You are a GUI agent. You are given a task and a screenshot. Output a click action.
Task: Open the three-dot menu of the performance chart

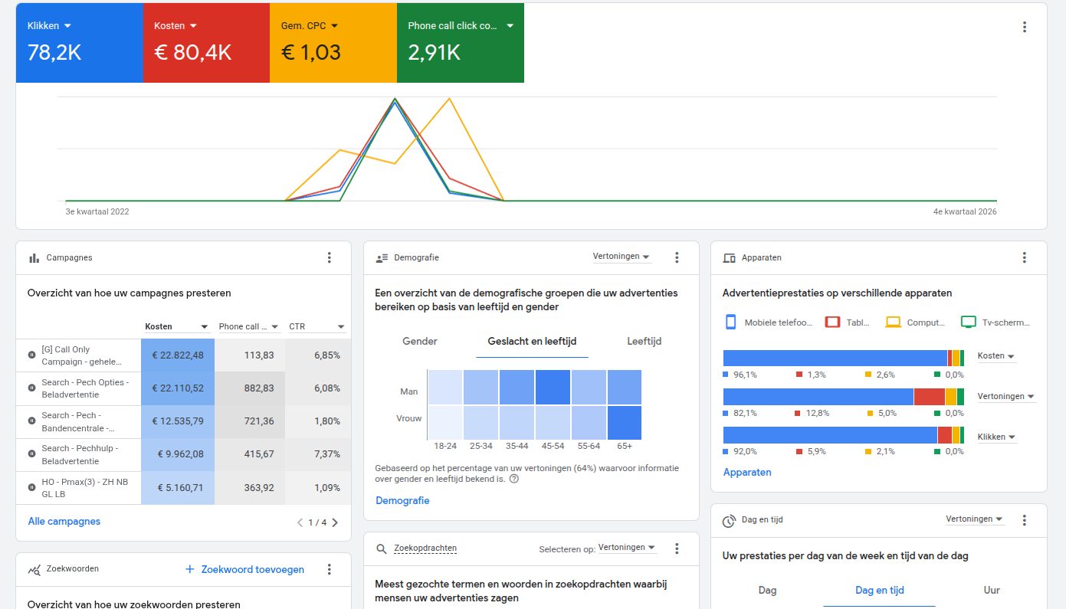[x=1025, y=27]
